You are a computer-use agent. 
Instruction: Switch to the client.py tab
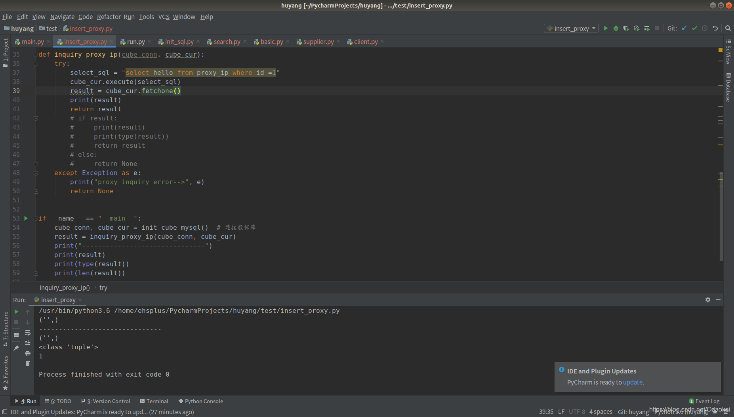366,42
